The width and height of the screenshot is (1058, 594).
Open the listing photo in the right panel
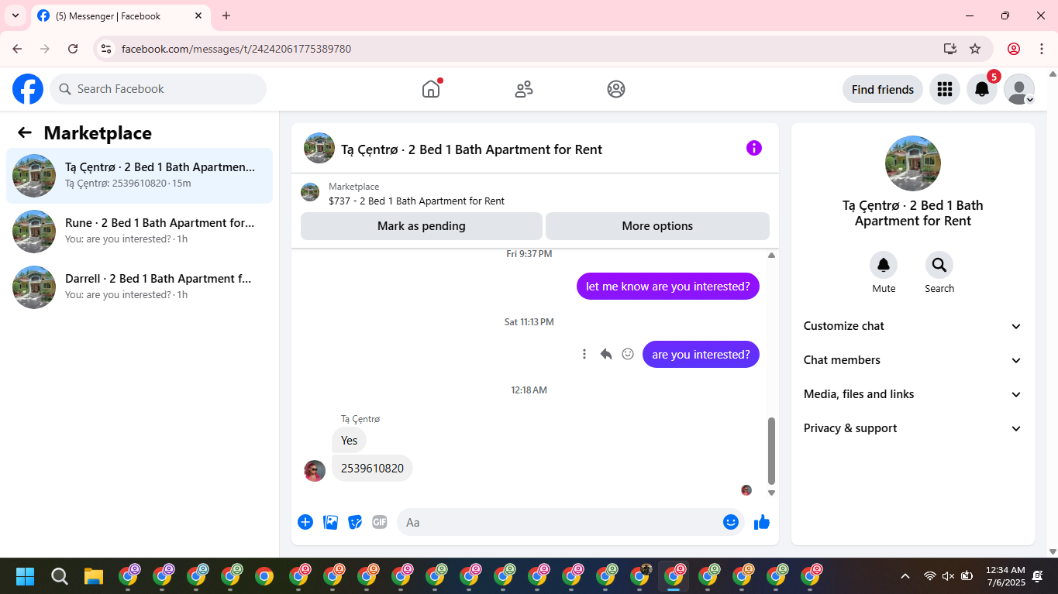(x=913, y=163)
